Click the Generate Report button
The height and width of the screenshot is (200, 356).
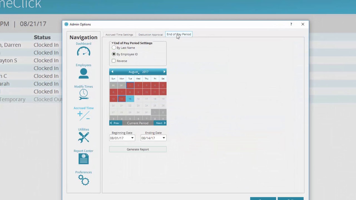click(138, 149)
